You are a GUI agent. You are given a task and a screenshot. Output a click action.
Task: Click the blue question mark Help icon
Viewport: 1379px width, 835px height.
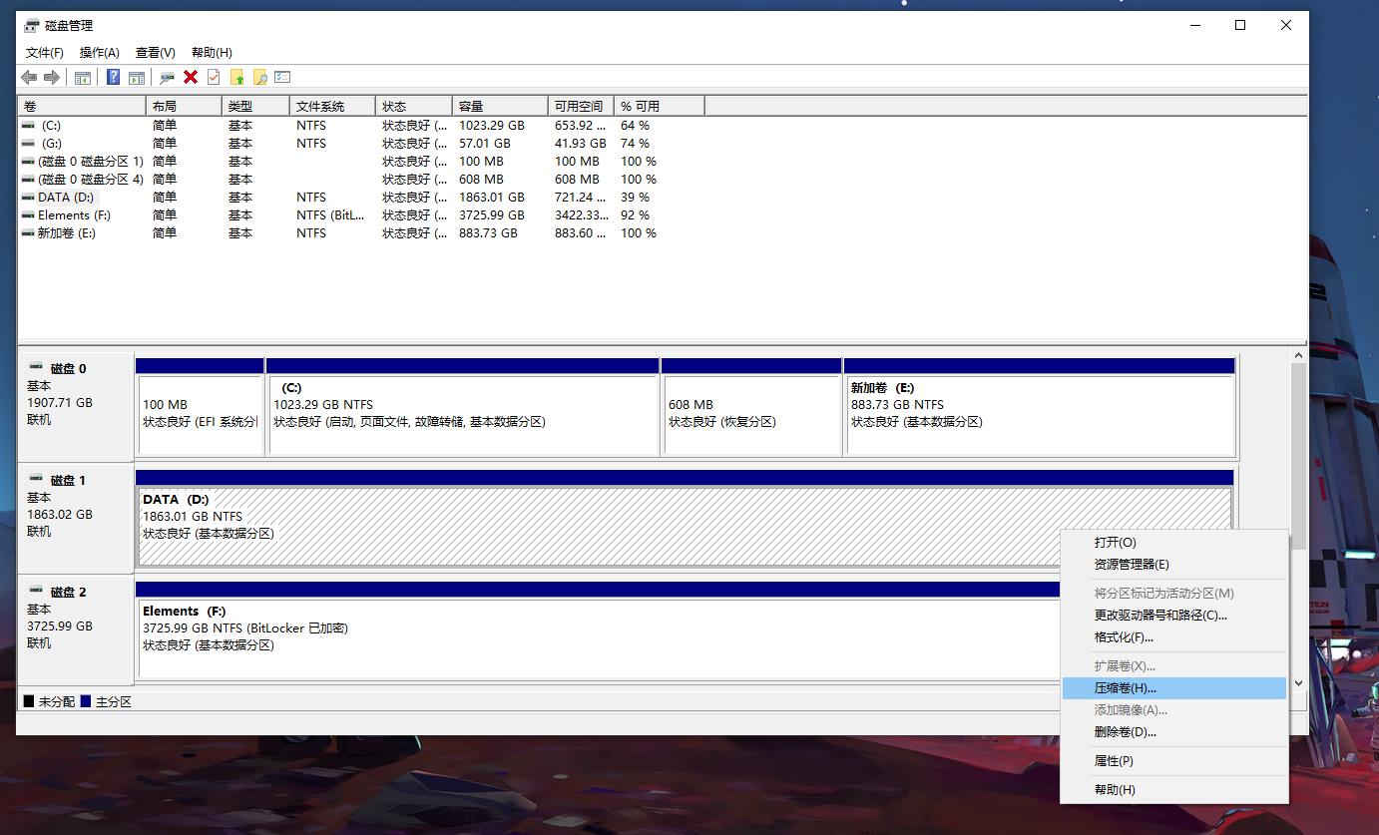[113, 77]
